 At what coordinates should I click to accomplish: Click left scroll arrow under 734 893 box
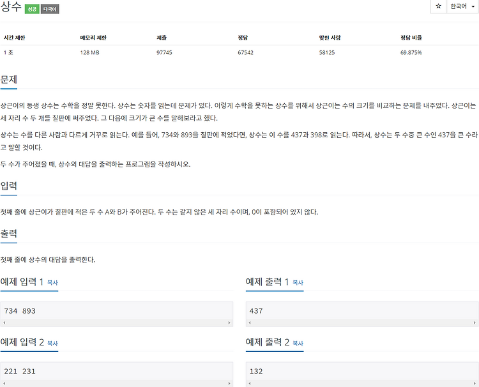tap(4, 322)
